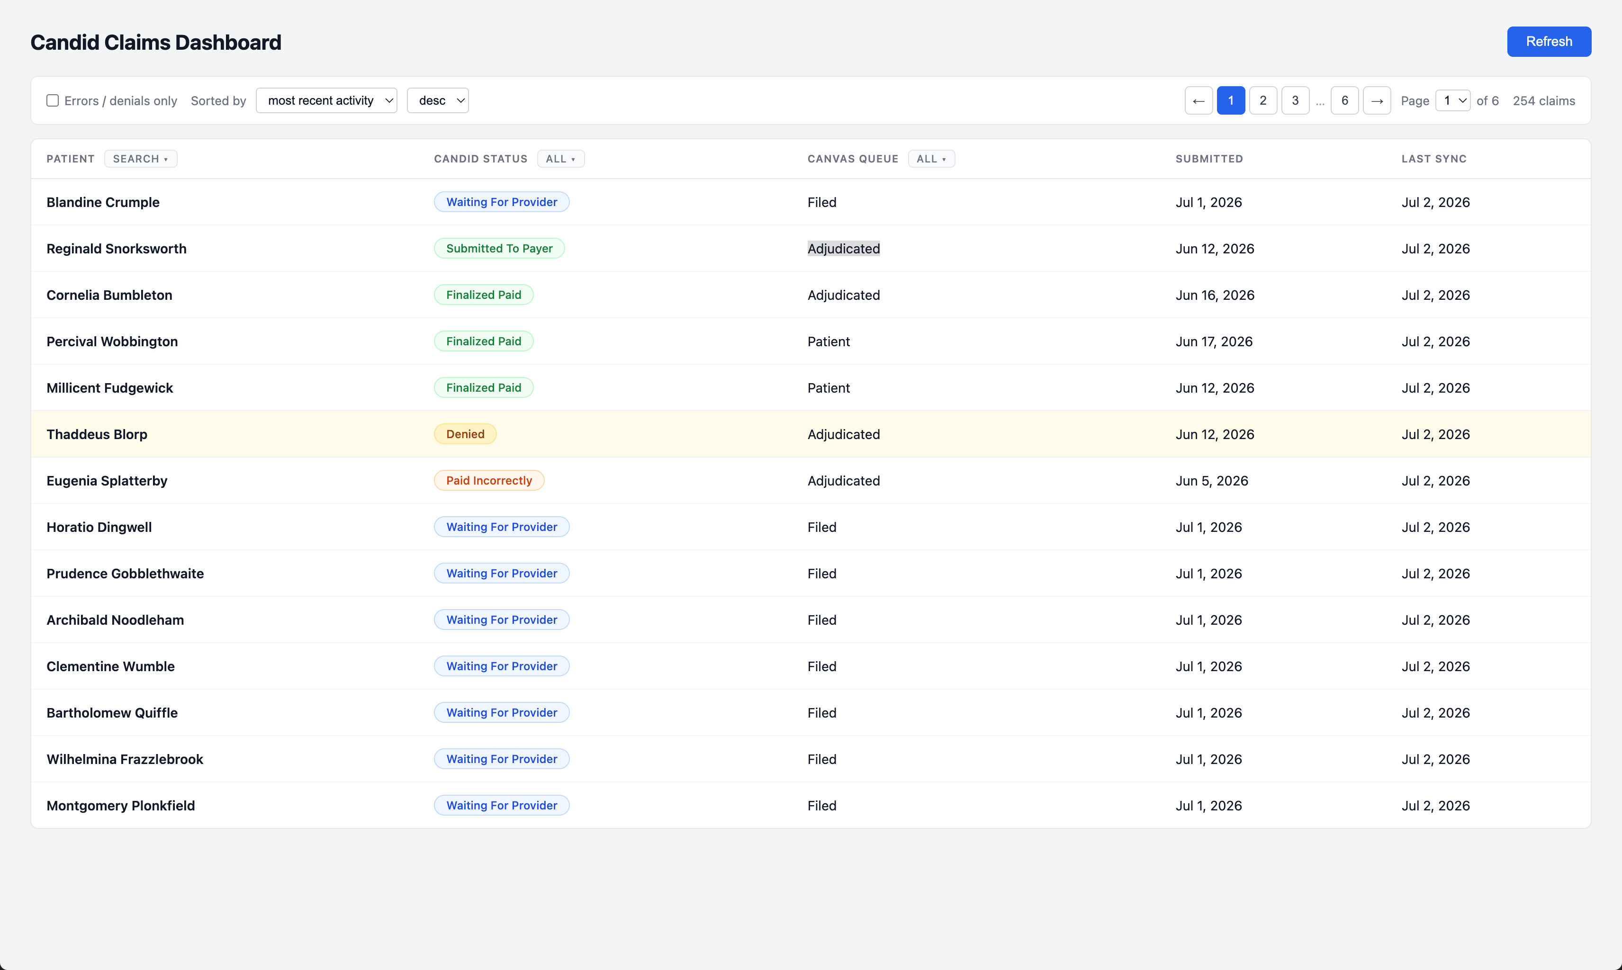This screenshot has width=1622, height=970.
Task: Click Wilhelmina Frazzlebrook's Waiting For Provider badge
Action: tap(502, 759)
